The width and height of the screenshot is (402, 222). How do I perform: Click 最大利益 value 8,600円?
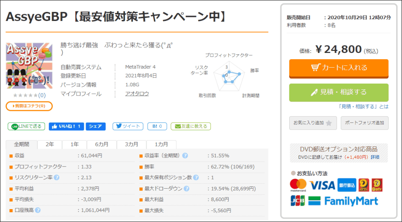(220, 199)
